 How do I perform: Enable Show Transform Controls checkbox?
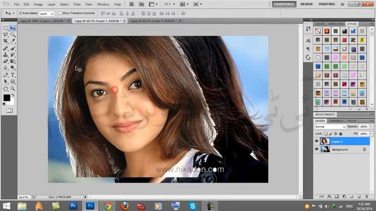60,13
